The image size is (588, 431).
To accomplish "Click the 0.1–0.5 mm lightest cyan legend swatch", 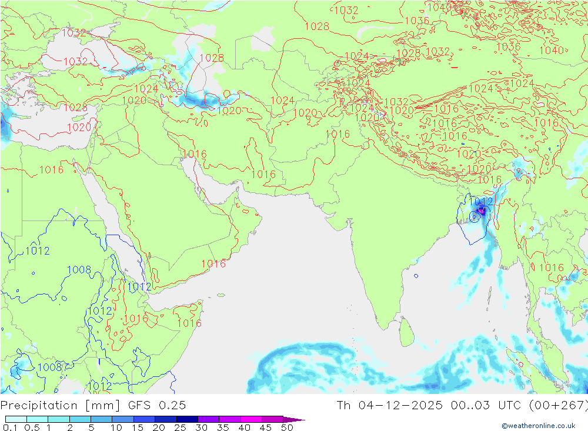I will tap(16, 419).
